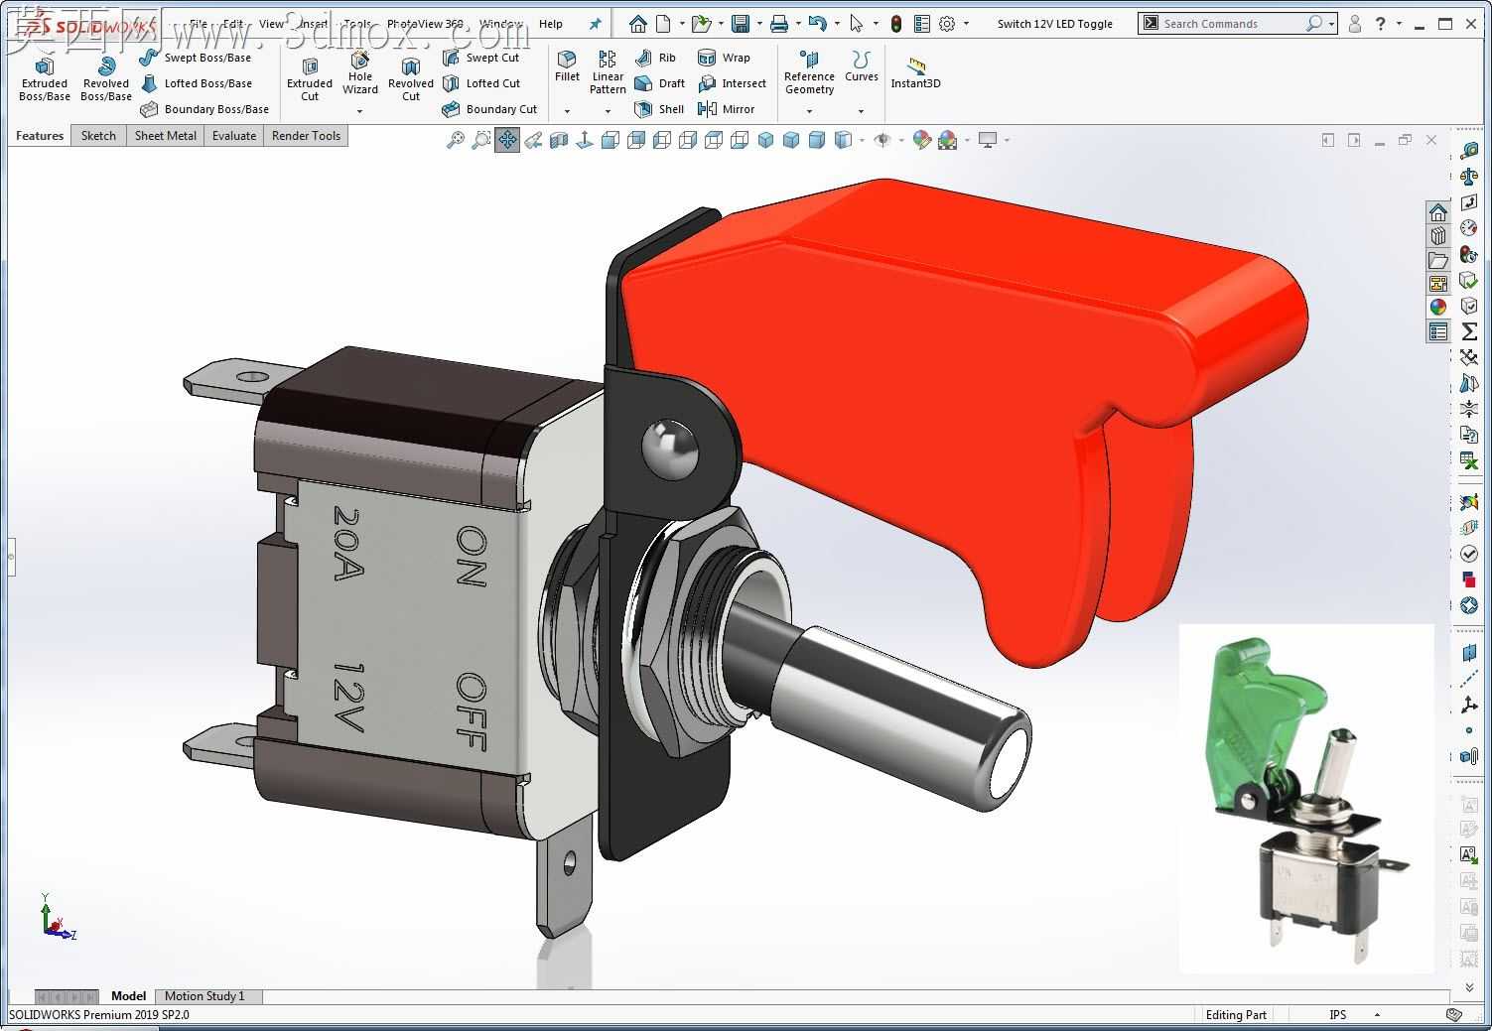This screenshot has width=1492, height=1031.
Task: Expand the Curves dropdown arrow
Action: tap(862, 111)
